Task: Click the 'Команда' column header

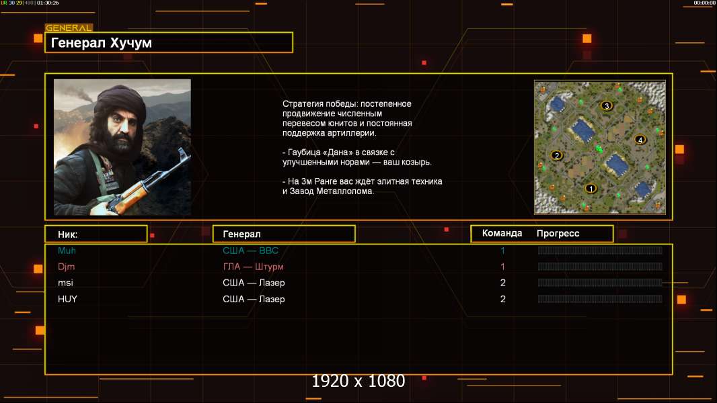Action: click(x=502, y=233)
